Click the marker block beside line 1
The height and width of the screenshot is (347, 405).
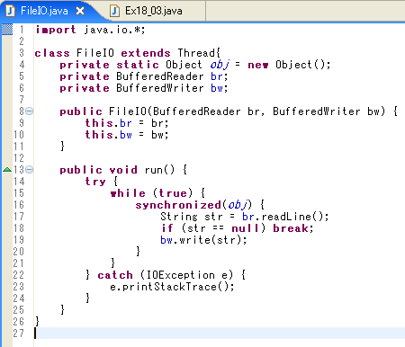coord(7,30)
